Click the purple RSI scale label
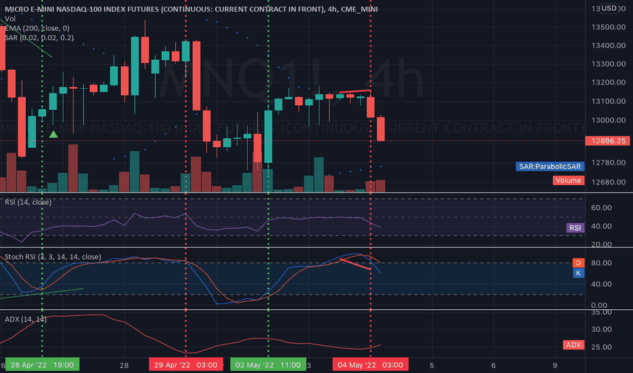Screen dimensions: 633x373 click(x=575, y=228)
